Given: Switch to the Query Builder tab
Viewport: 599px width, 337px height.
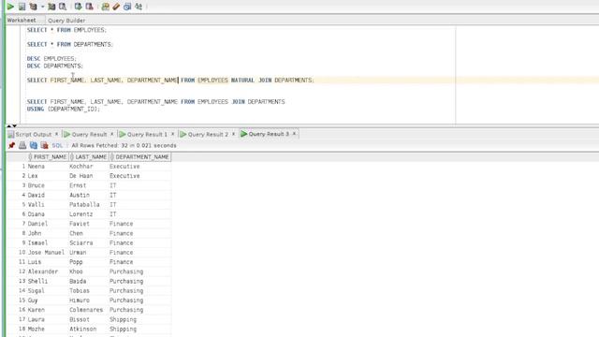Looking at the screenshot, I should tap(66, 21).
